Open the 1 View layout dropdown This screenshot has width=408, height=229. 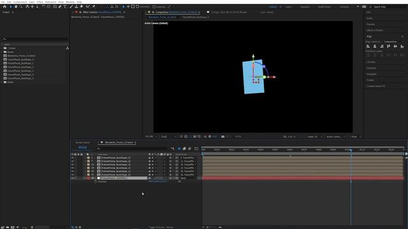(x=356, y=137)
